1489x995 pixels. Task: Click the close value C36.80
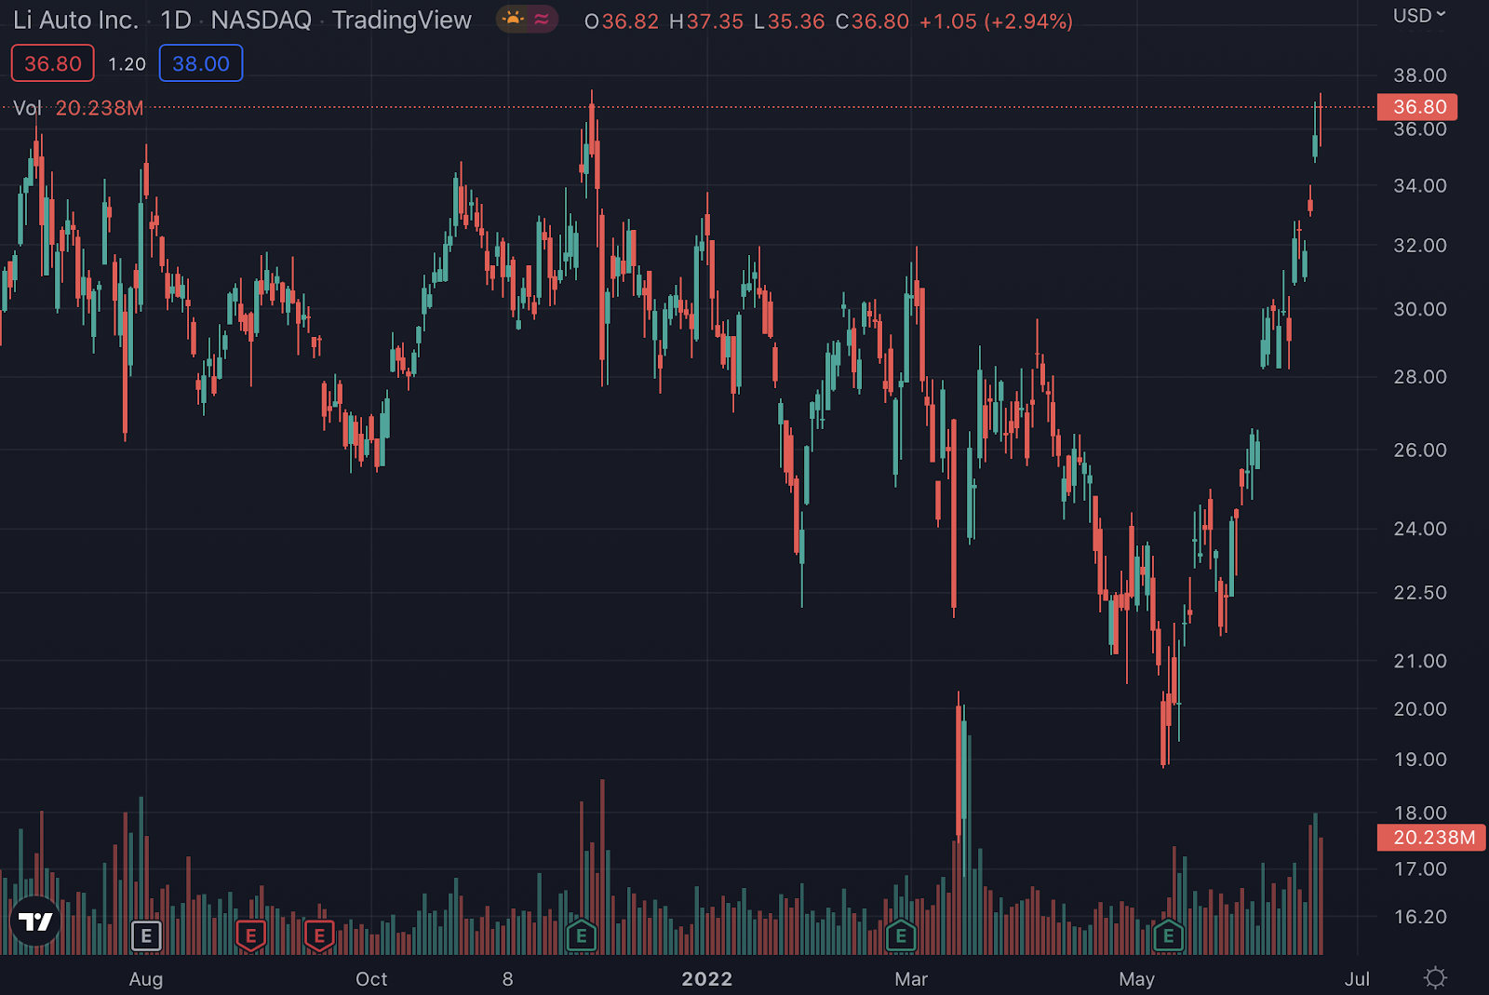point(872,21)
